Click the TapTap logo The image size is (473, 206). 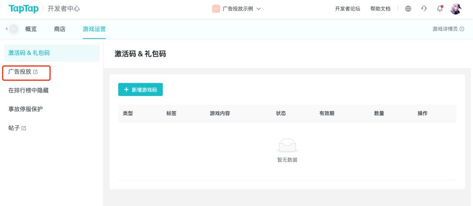[24, 9]
